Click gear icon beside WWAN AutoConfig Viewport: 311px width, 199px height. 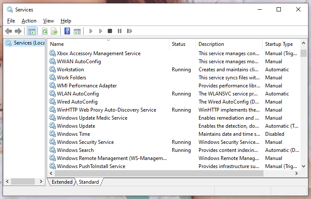click(53, 61)
